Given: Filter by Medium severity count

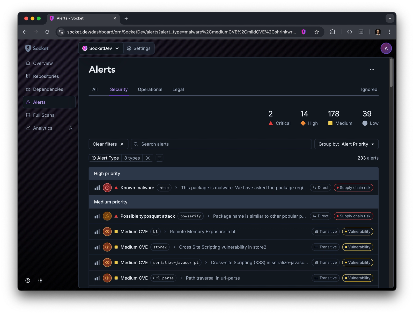Looking at the screenshot, I should [x=340, y=118].
